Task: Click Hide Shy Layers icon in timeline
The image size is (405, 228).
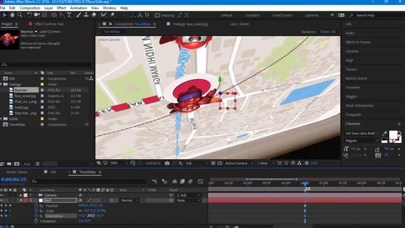Action: [x=175, y=182]
